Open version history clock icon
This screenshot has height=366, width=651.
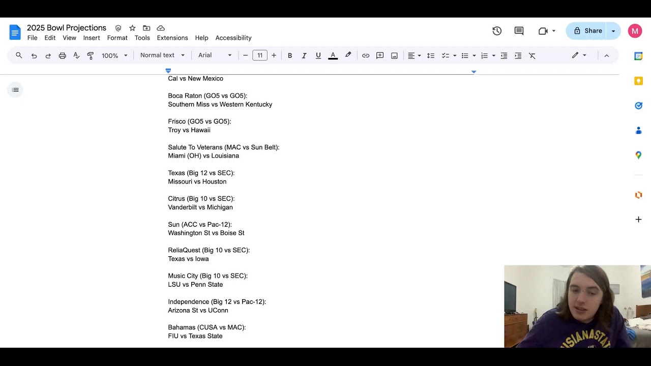[x=497, y=31]
